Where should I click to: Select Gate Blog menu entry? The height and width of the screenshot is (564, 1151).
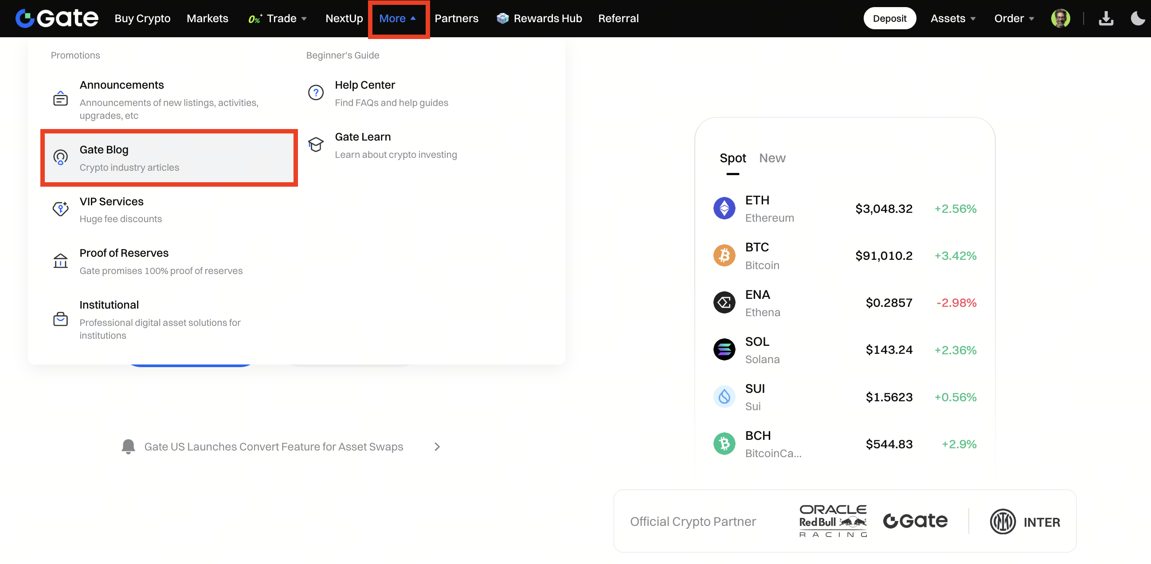coord(168,158)
